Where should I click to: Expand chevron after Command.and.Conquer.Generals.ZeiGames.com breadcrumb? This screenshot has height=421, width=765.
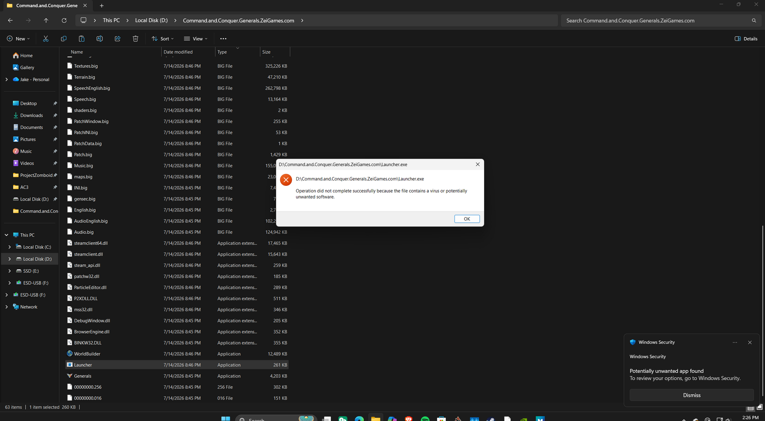pos(302,20)
